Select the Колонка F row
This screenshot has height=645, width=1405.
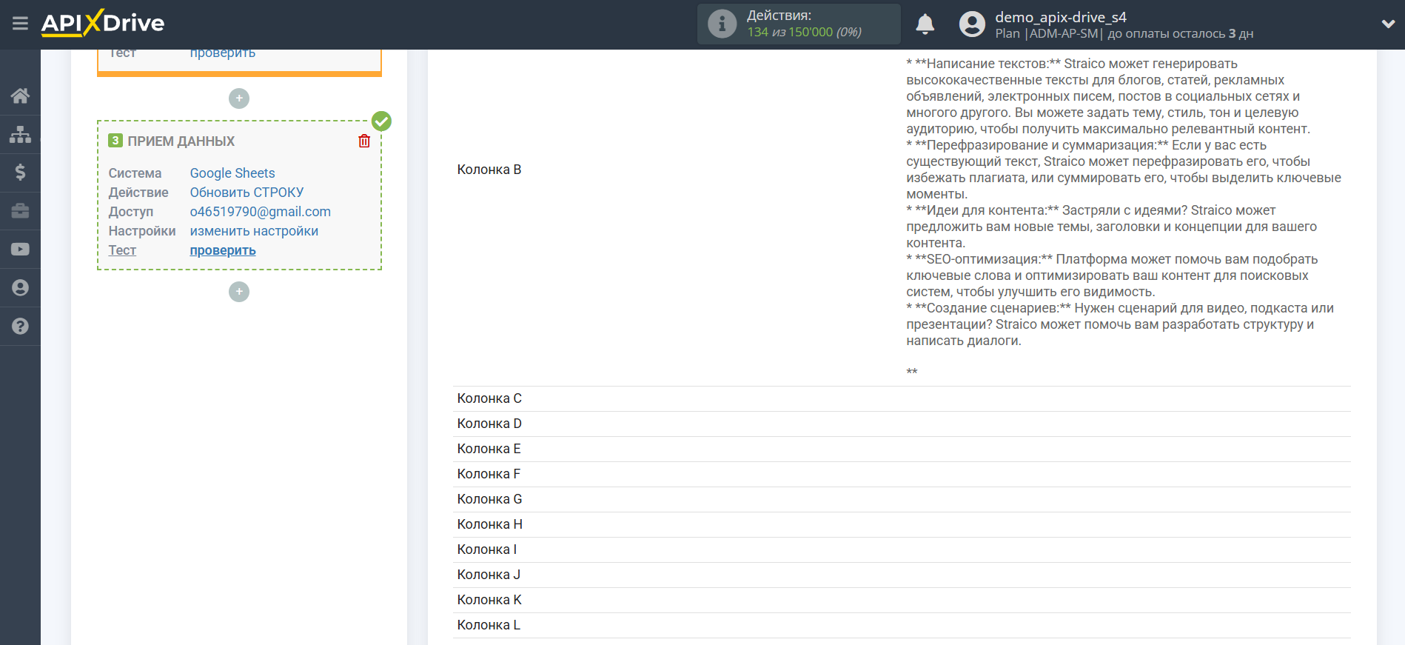pyautogui.click(x=902, y=474)
